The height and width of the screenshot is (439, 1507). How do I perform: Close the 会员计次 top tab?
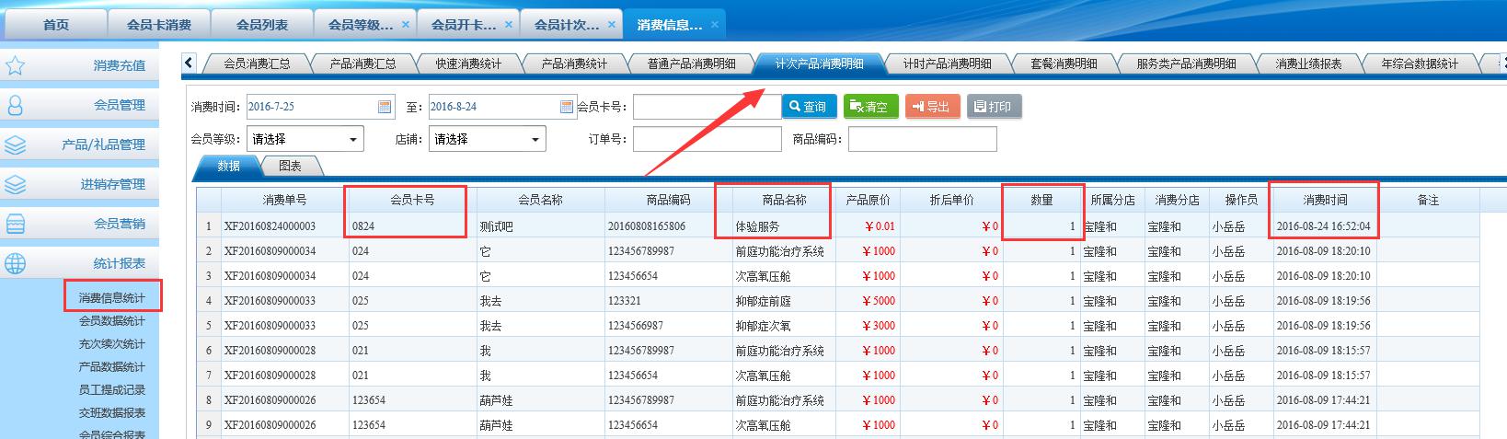612,25
